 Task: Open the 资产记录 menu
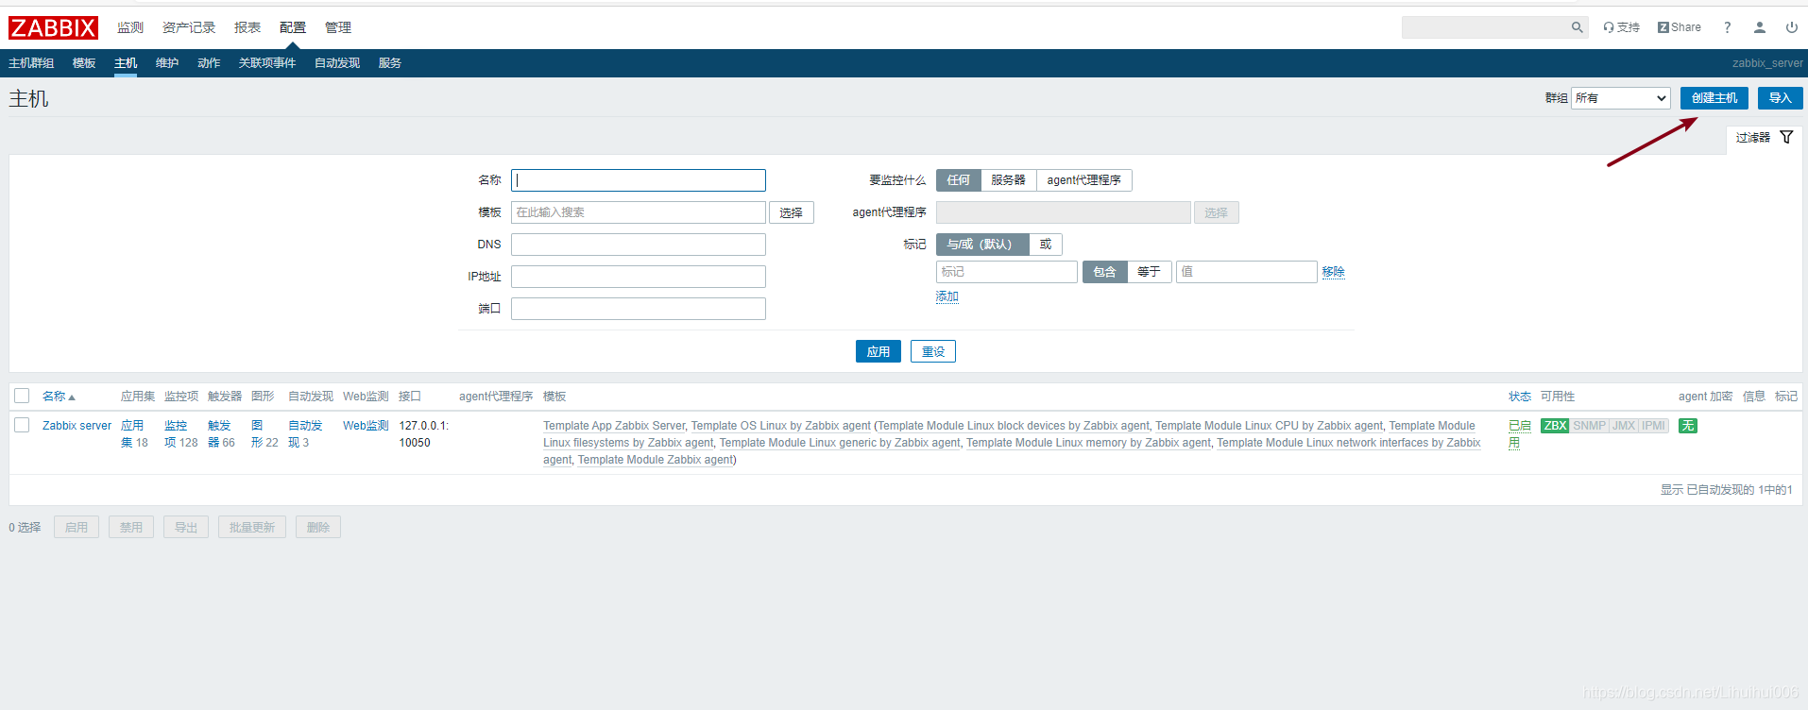[x=189, y=27]
